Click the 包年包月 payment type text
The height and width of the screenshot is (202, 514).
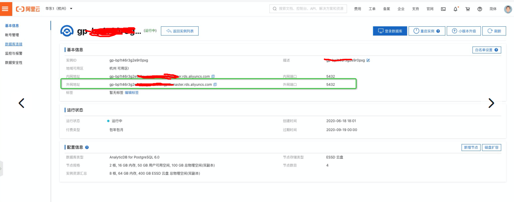click(x=117, y=130)
